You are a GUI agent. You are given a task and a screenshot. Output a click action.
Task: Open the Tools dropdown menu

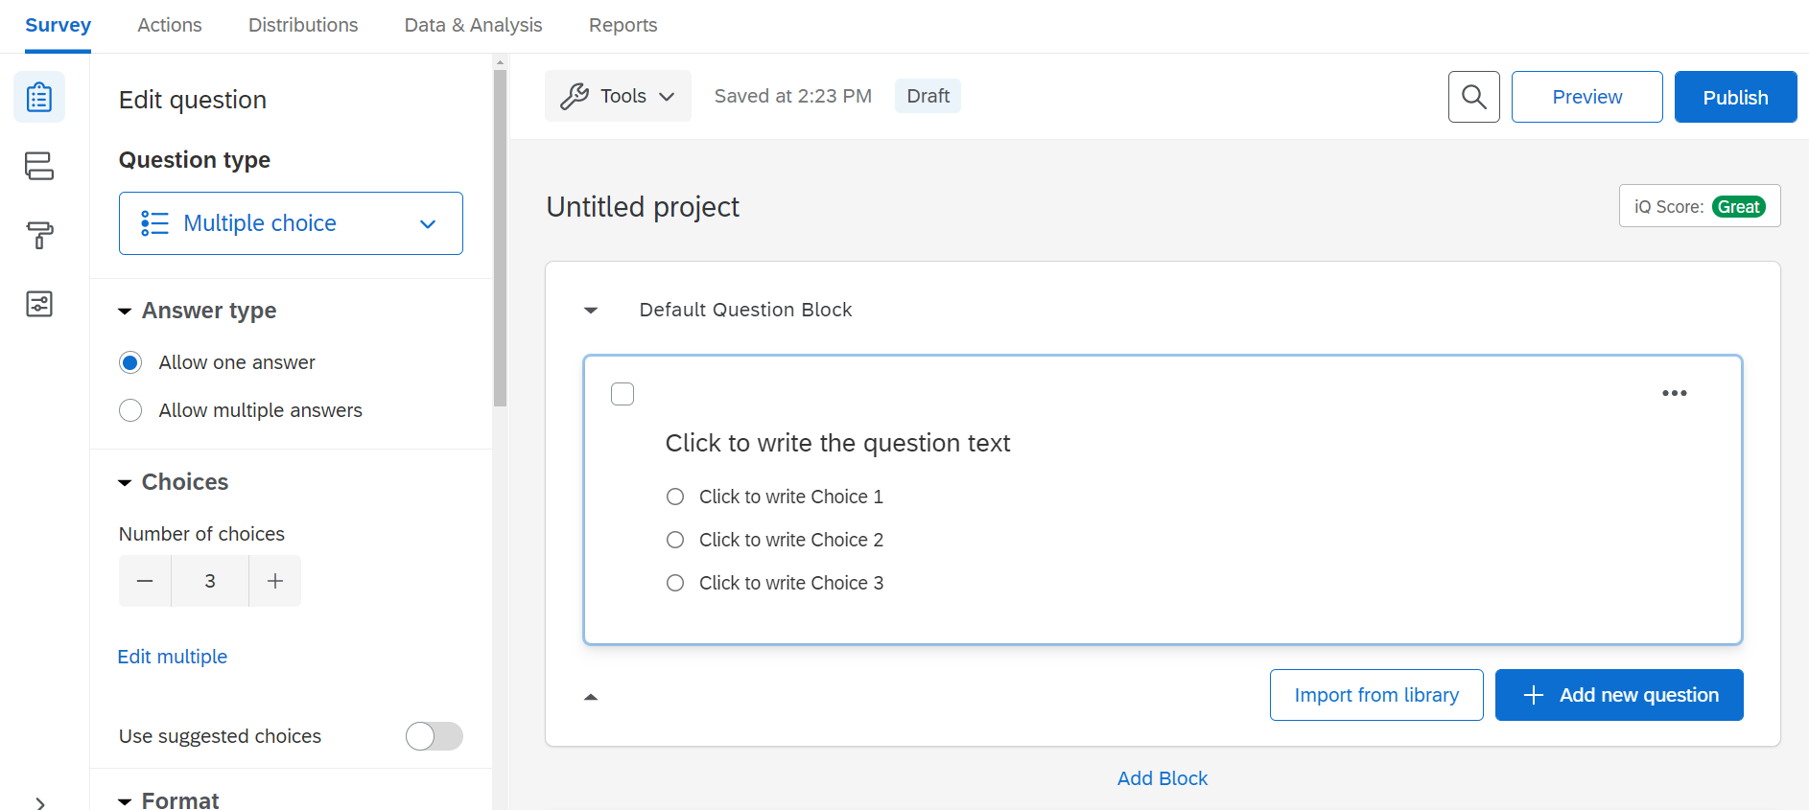coord(618,96)
